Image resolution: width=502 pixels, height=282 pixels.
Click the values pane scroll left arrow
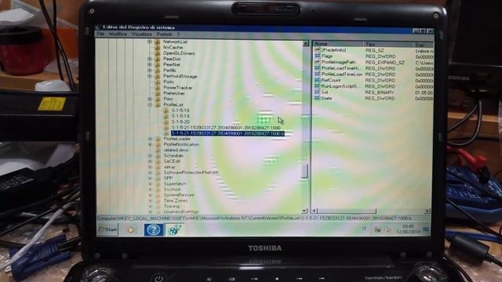315,211
